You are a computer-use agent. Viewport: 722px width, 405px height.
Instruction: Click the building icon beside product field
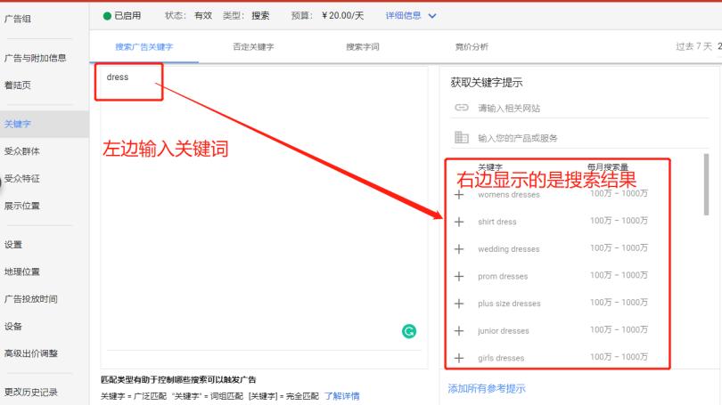pyautogui.click(x=462, y=137)
